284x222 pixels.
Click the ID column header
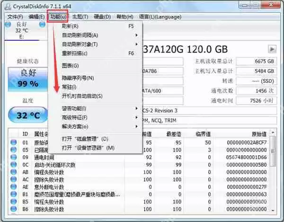pyautogui.click(x=25, y=134)
